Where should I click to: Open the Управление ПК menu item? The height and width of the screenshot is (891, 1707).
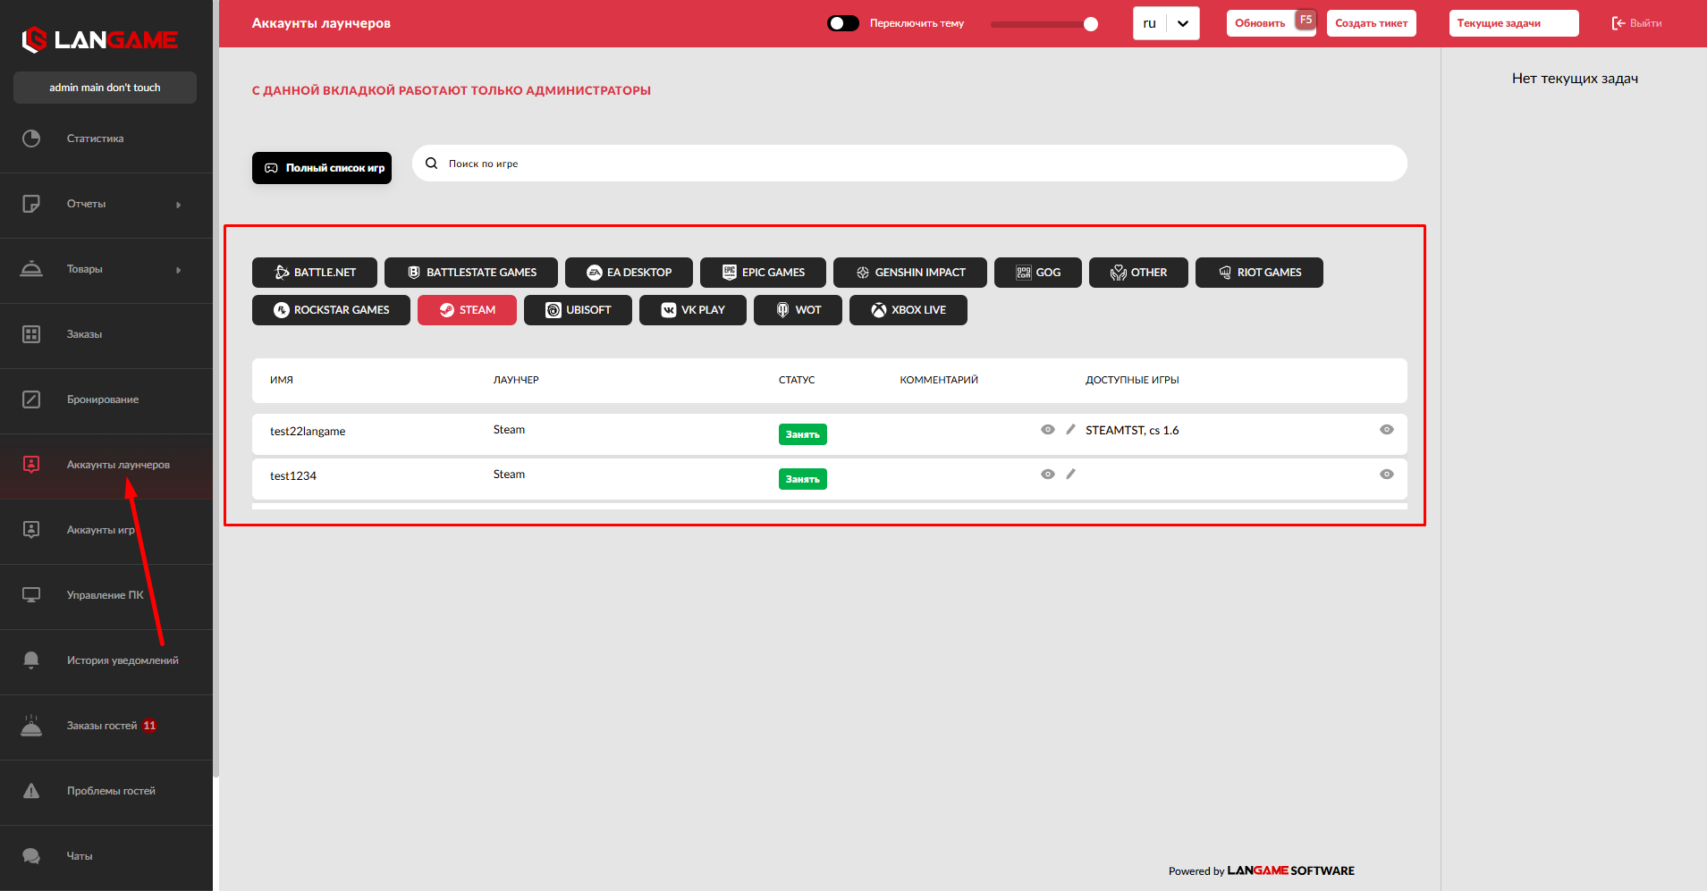pyautogui.click(x=106, y=595)
